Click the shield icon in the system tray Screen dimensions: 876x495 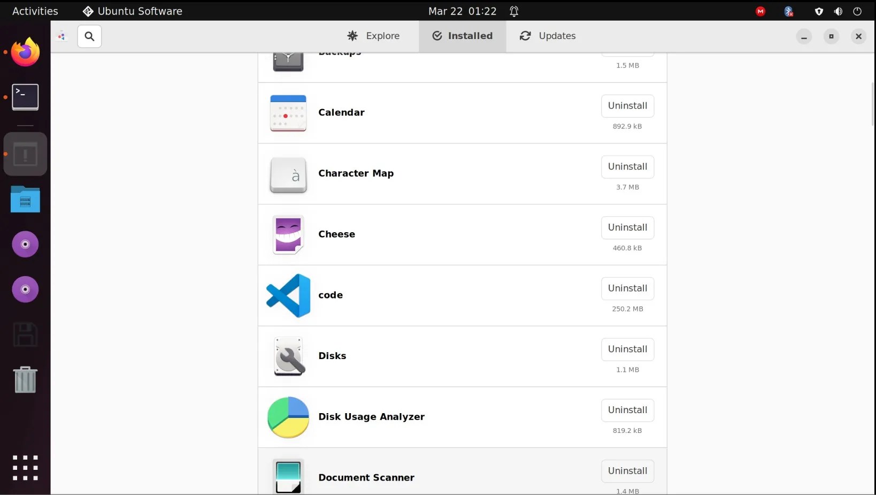point(819,11)
